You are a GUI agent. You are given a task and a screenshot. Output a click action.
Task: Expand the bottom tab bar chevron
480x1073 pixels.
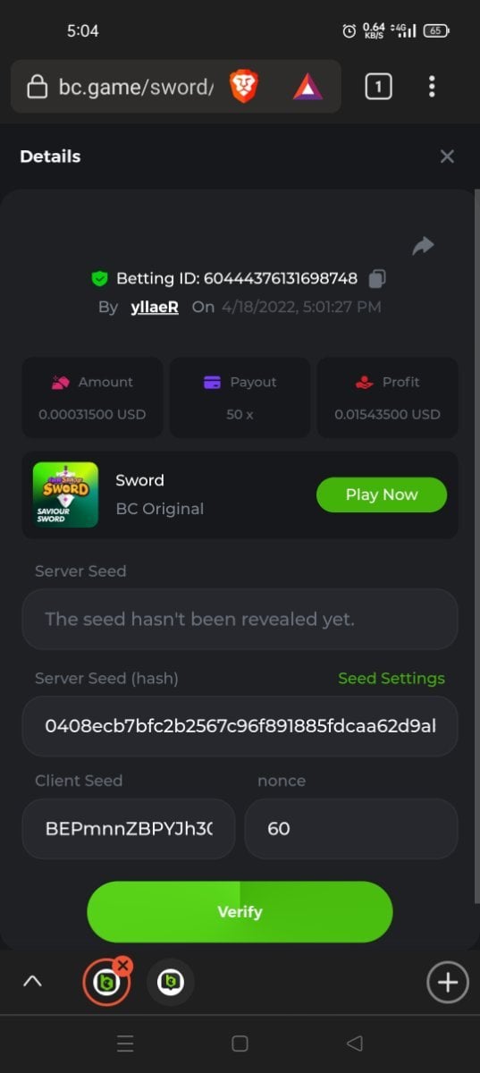(x=32, y=982)
